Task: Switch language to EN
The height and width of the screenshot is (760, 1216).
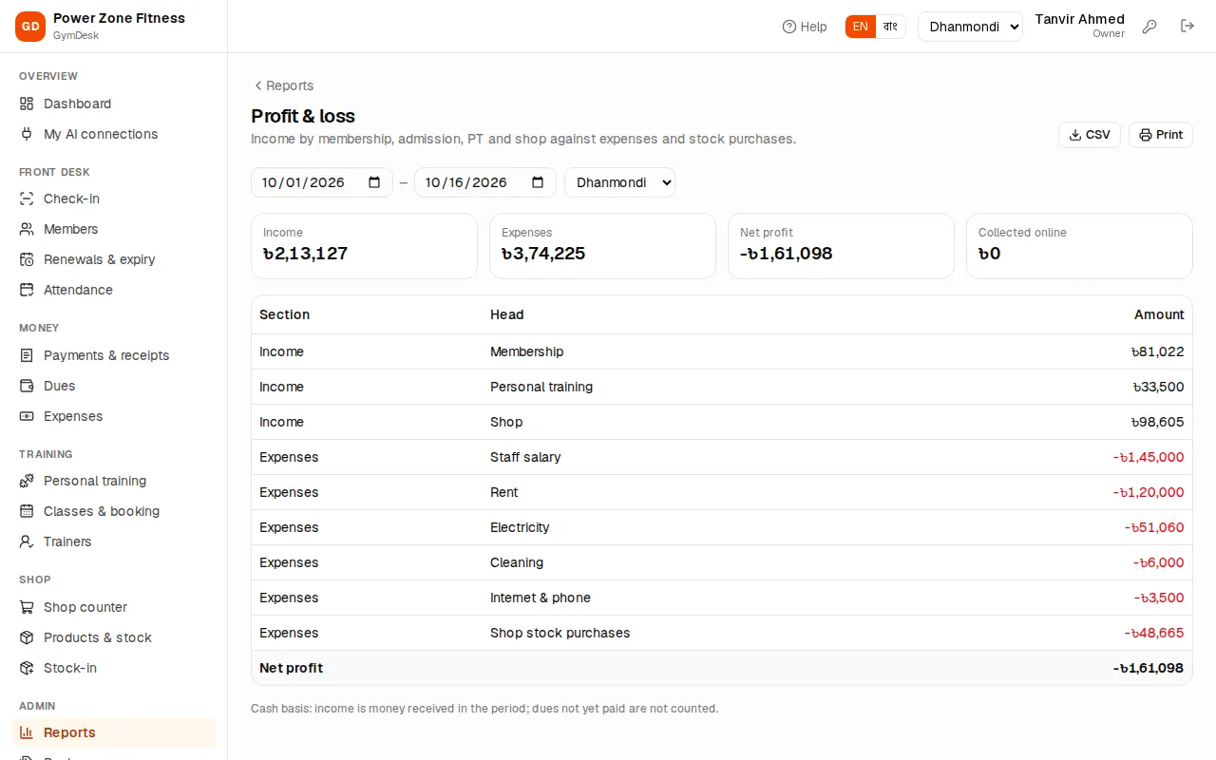Action: click(860, 27)
